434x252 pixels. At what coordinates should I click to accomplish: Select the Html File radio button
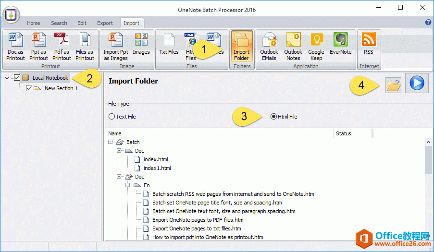pyautogui.click(x=273, y=117)
